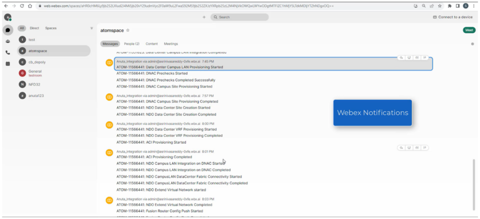Screen dimensions: 480x219
Task: Click the profile avatar with green status dot
Action: click(7, 17)
